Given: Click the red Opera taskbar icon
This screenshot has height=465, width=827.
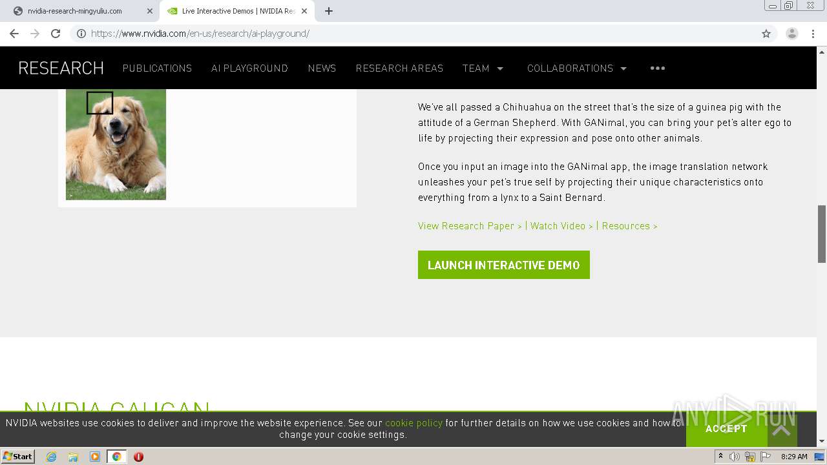Looking at the screenshot, I should 138,457.
